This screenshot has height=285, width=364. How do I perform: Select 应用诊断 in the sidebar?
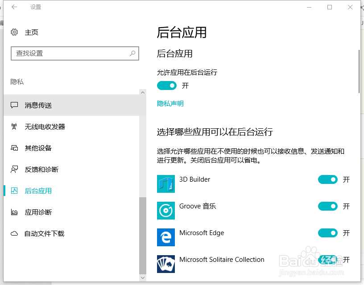click(x=71, y=212)
